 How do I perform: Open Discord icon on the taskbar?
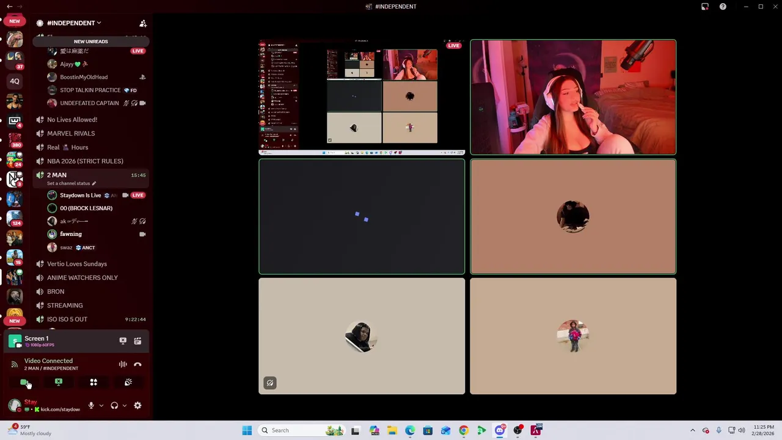[x=500, y=430]
